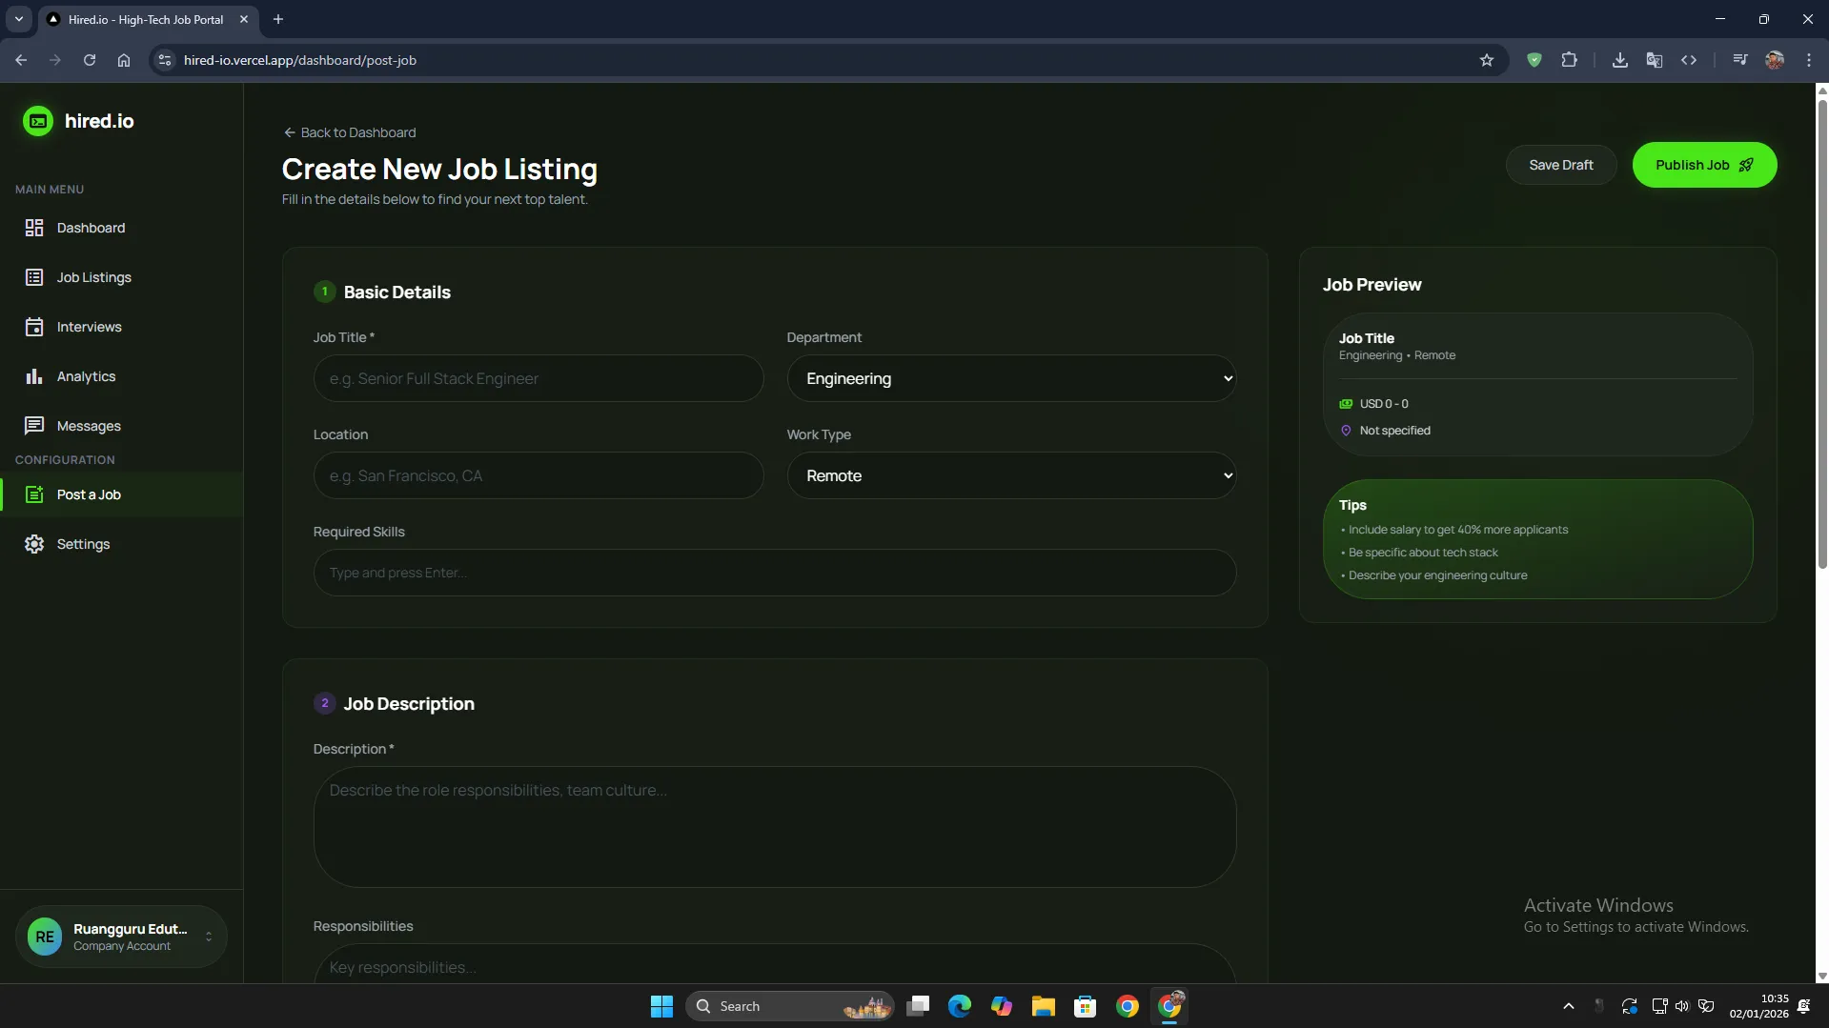Select Post a Job menu item
This screenshot has width=1829, height=1028.
(89, 494)
